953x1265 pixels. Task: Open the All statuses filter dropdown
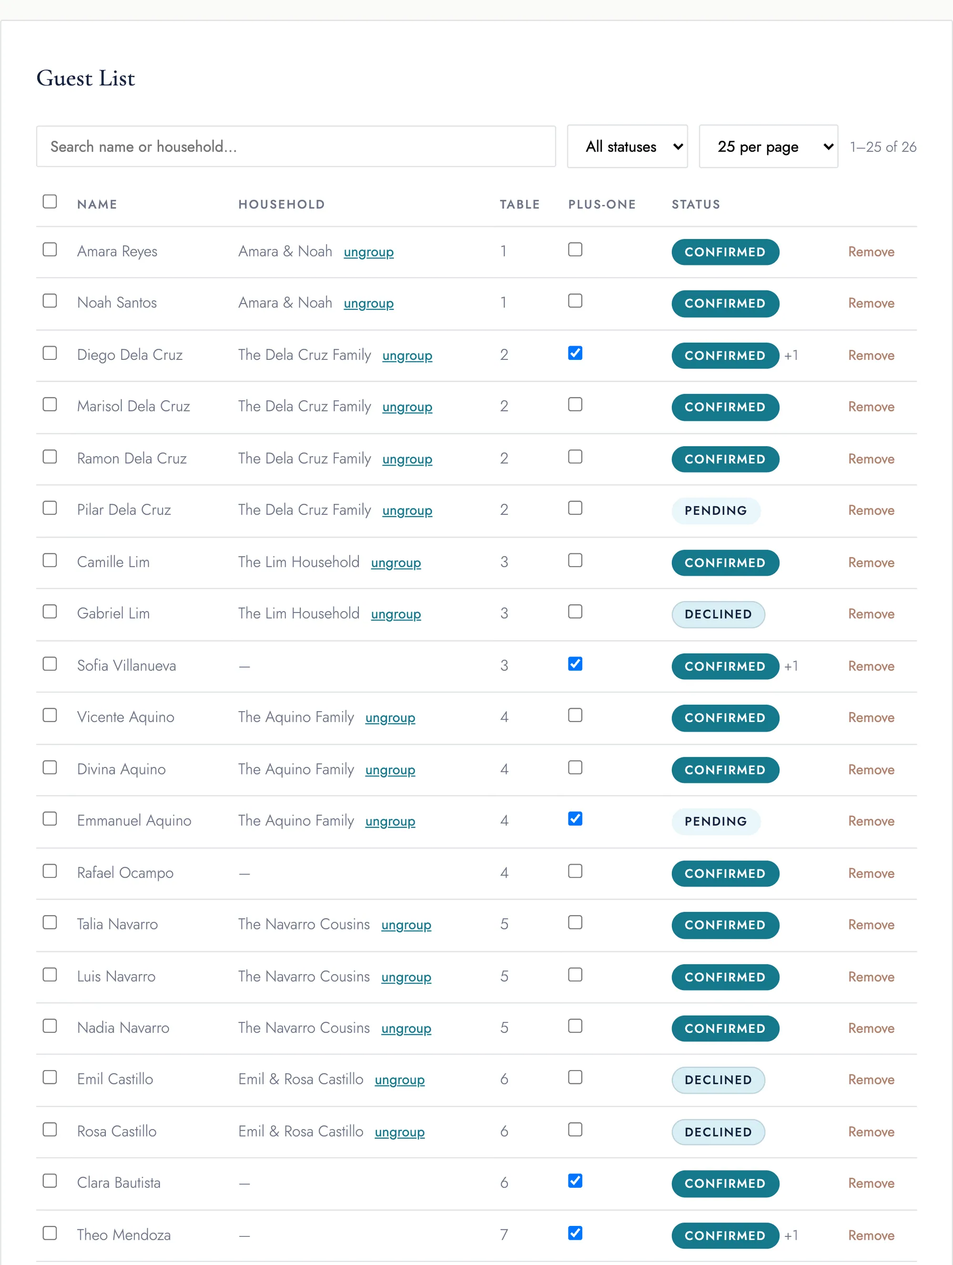click(627, 146)
